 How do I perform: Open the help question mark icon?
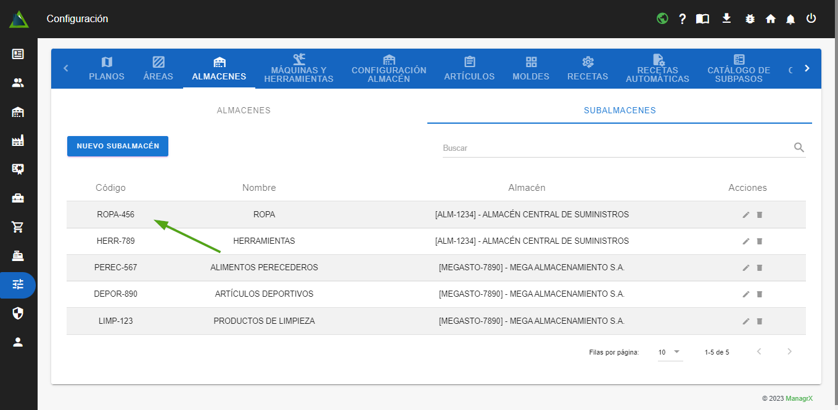683,19
